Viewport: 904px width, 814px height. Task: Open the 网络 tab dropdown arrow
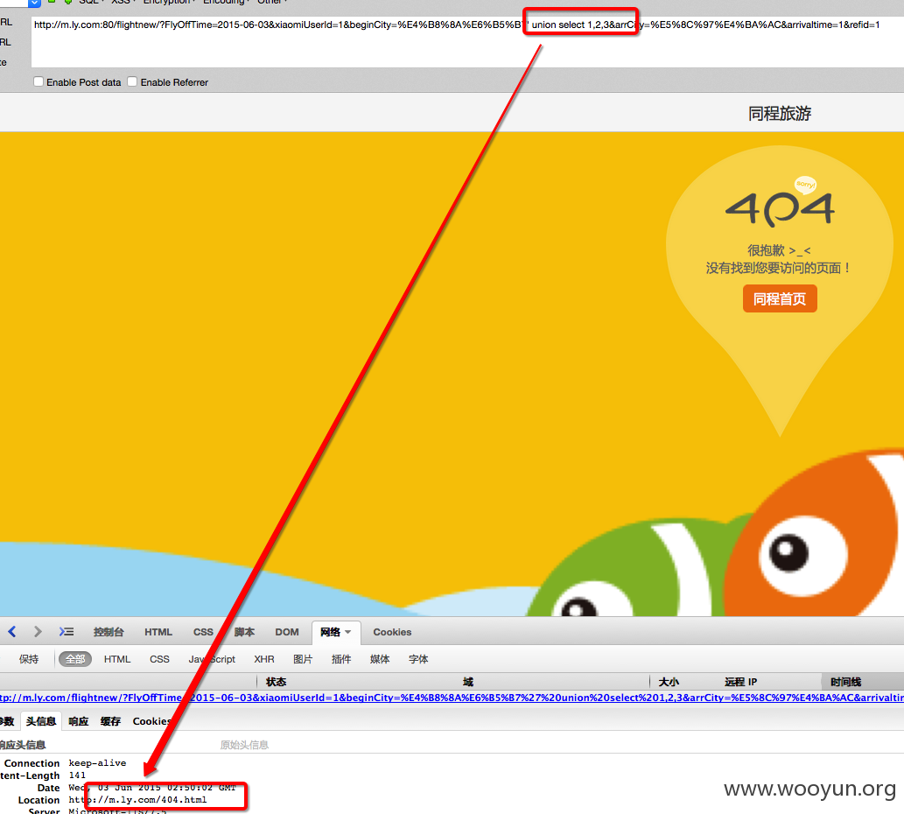click(x=347, y=633)
